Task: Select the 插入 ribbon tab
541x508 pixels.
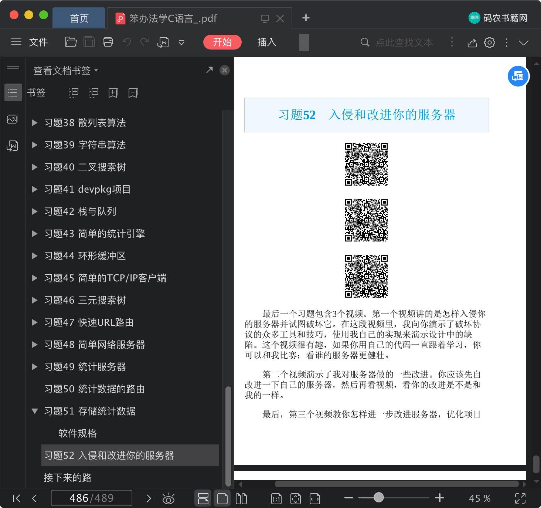Action: tap(266, 42)
